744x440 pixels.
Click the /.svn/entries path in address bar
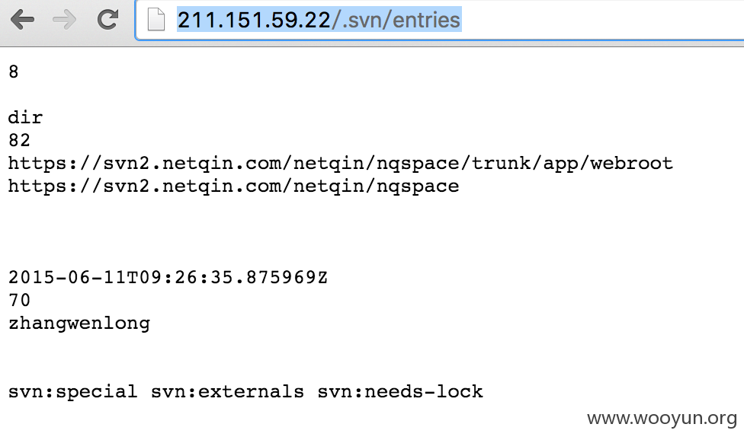tap(396, 20)
